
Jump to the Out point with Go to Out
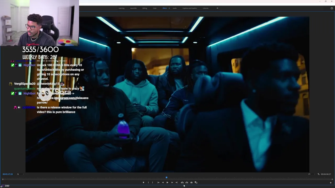coord(176,183)
